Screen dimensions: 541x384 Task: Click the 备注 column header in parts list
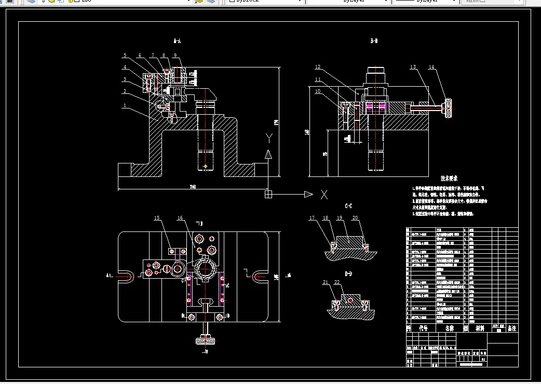(x=512, y=328)
